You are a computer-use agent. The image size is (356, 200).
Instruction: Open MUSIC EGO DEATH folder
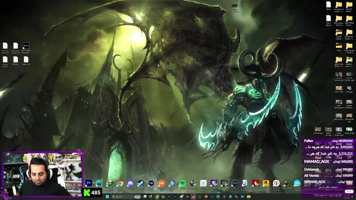pos(339,62)
